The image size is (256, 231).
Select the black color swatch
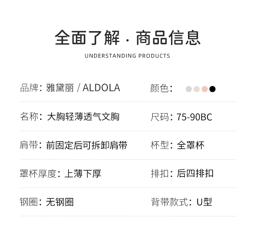[x=212, y=89]
